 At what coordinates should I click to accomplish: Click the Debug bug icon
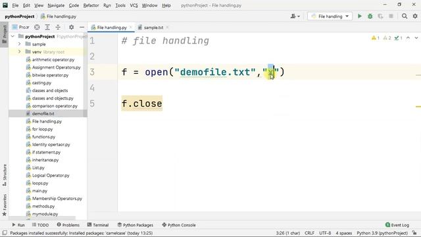pyautogui.click(x=370, y=16)
